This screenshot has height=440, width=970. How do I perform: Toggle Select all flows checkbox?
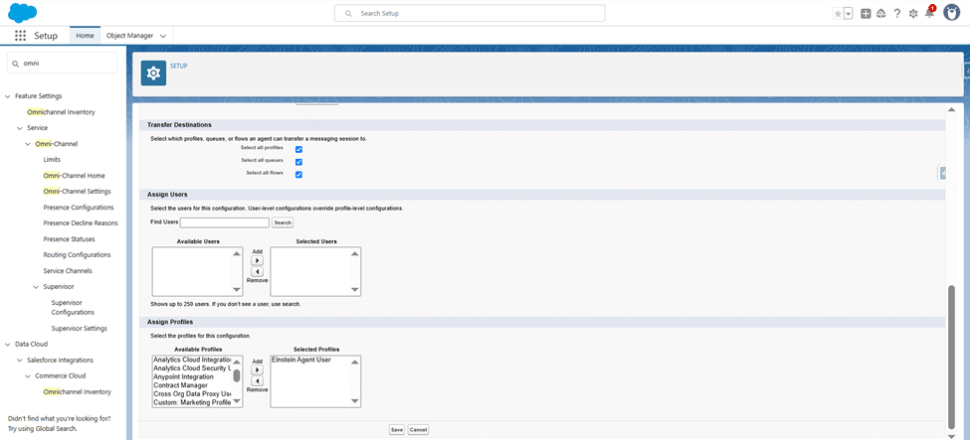pos(298,174)
